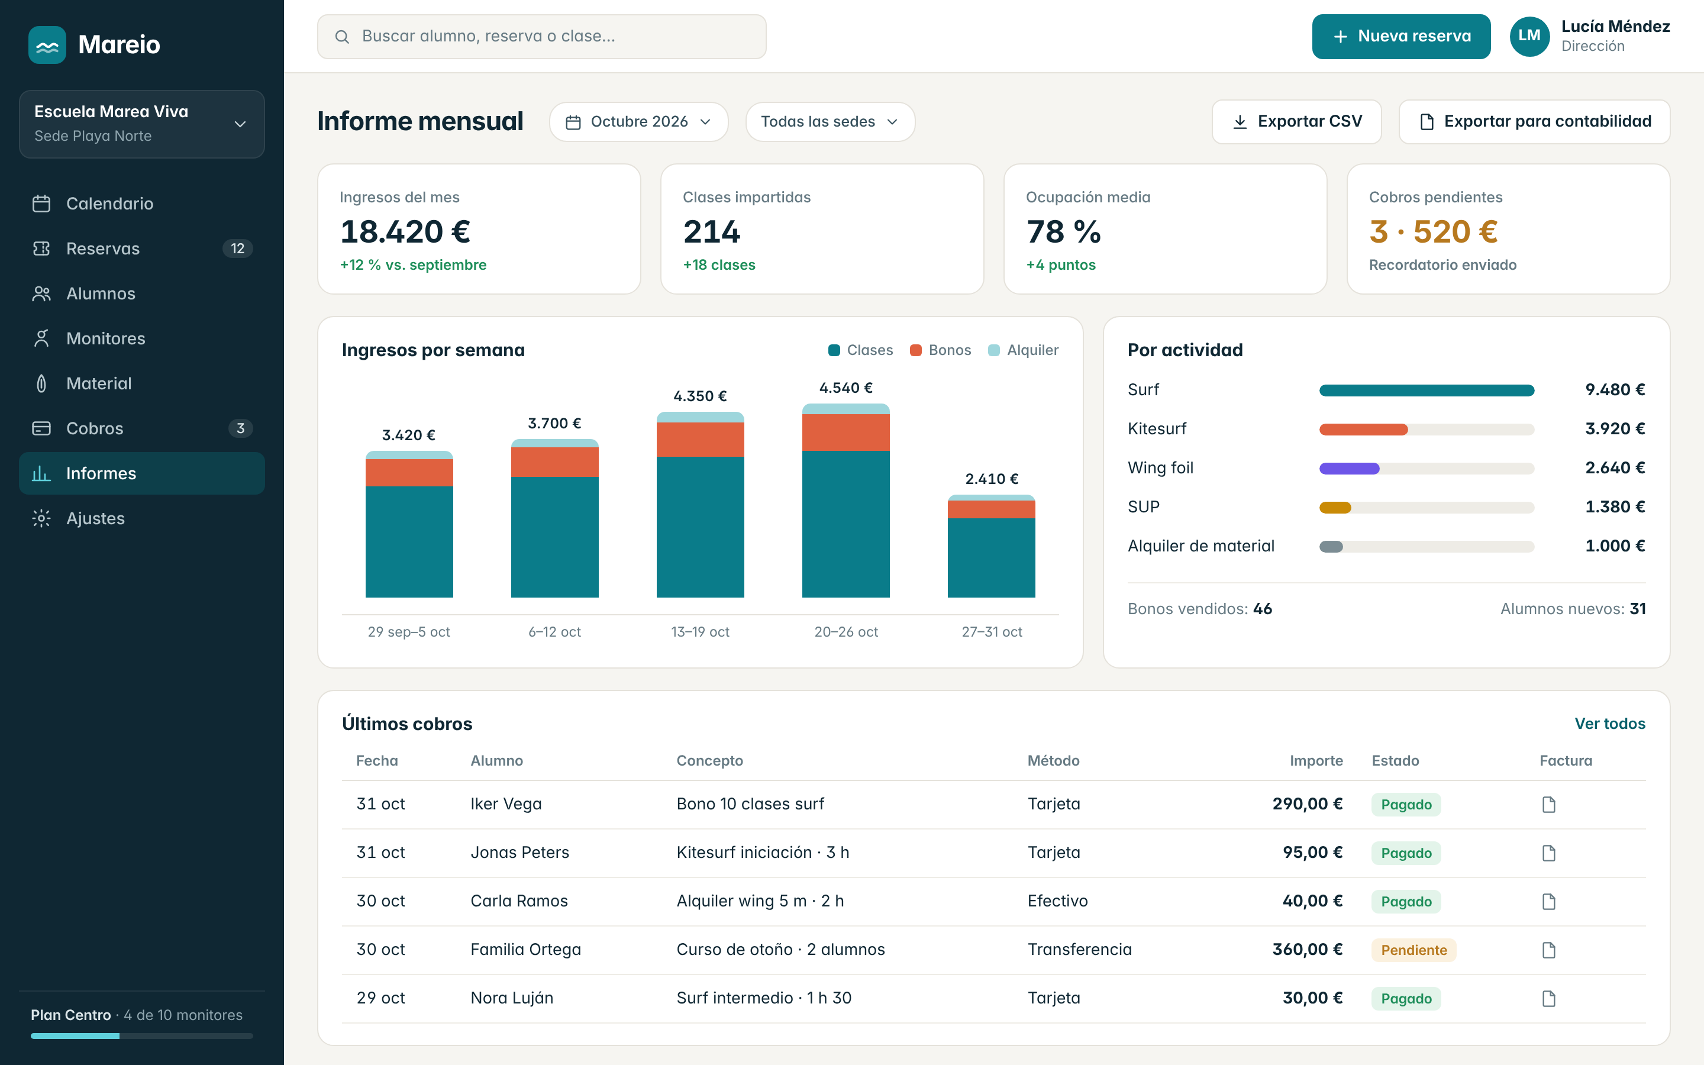
Task: Click the Alquiler legend color swatch
Action: (x=994, y=351)
